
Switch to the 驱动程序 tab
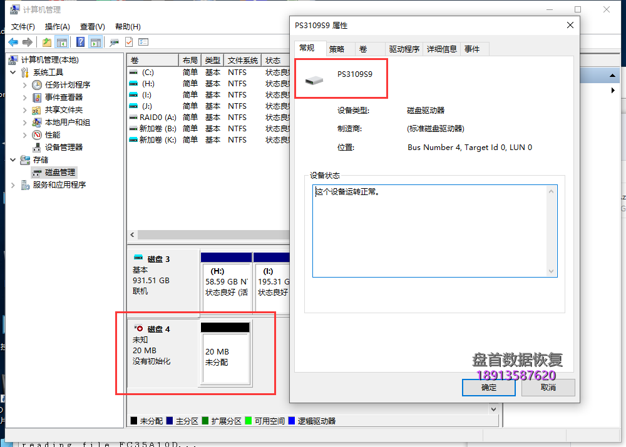[404, 49]
